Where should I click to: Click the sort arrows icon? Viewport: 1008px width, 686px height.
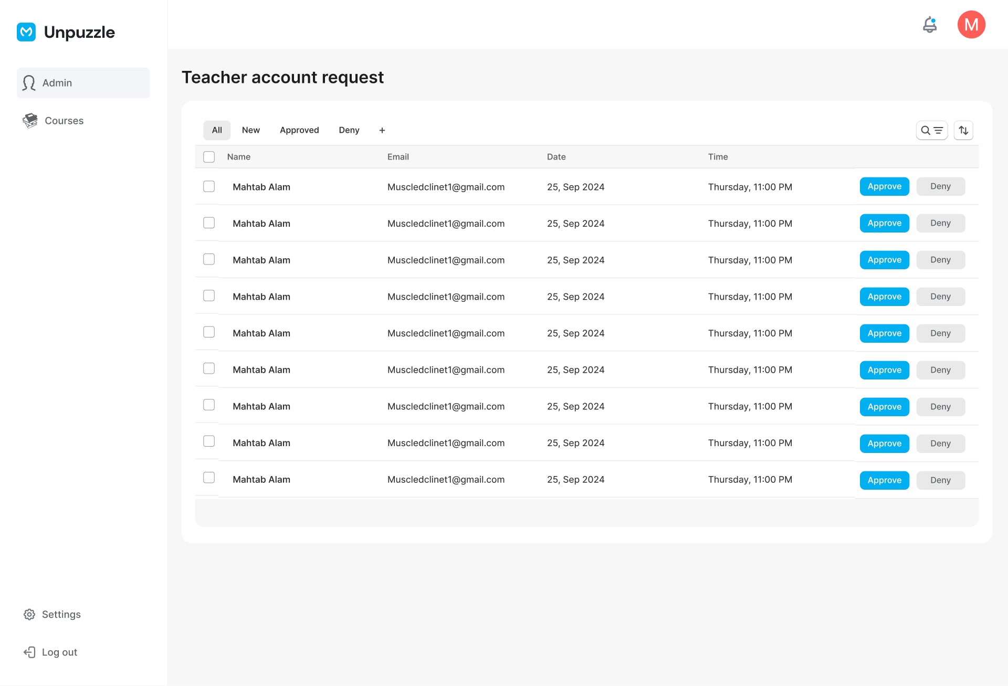(x=963, y=130)
